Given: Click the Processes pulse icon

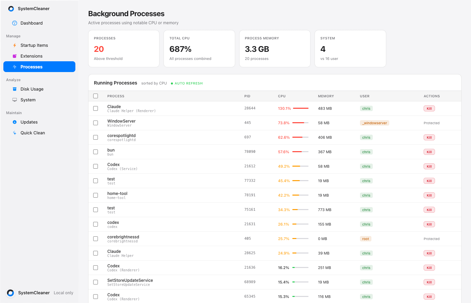Looking at the screenshot, I should click(14, 67).
